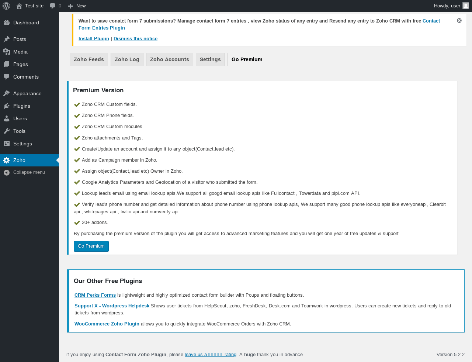Click Dismiss this notice link
The height and width of the screenshot is (362, 472).
click(x=135, y=38)
